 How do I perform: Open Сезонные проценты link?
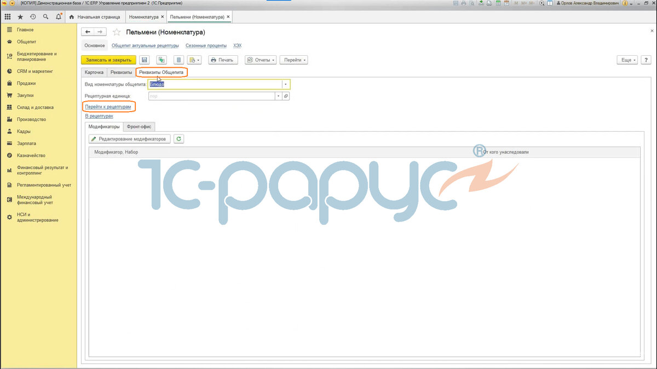206,45
